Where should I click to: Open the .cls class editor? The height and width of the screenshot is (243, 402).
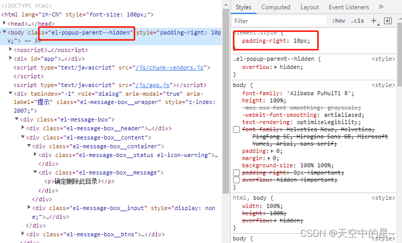coord(357,21)
